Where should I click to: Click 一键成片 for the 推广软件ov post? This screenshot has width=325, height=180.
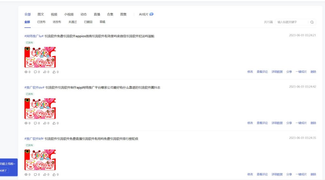[301, 123]
